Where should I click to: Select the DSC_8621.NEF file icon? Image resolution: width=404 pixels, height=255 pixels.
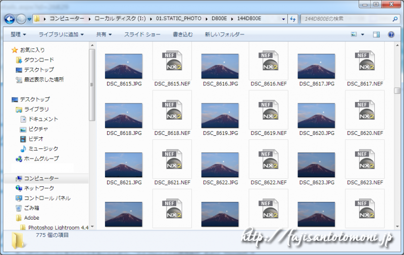coord(172,159)
